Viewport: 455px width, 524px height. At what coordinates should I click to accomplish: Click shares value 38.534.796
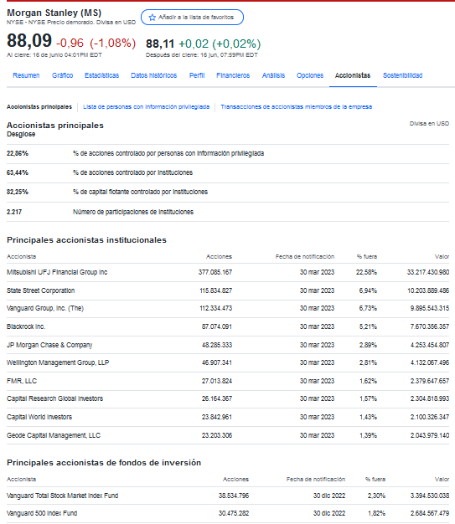coord(234,496)
